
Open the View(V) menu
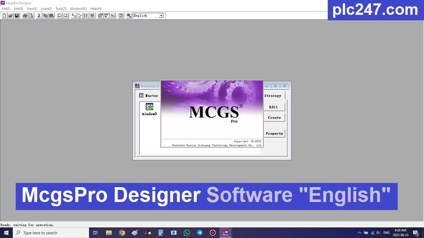point(32,8)
